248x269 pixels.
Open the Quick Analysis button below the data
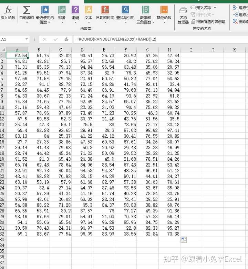(184, 240)
